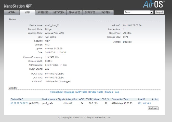Click the TX/RX, Mbps column header
Viewport: 172px width, 122px height.
92,99
